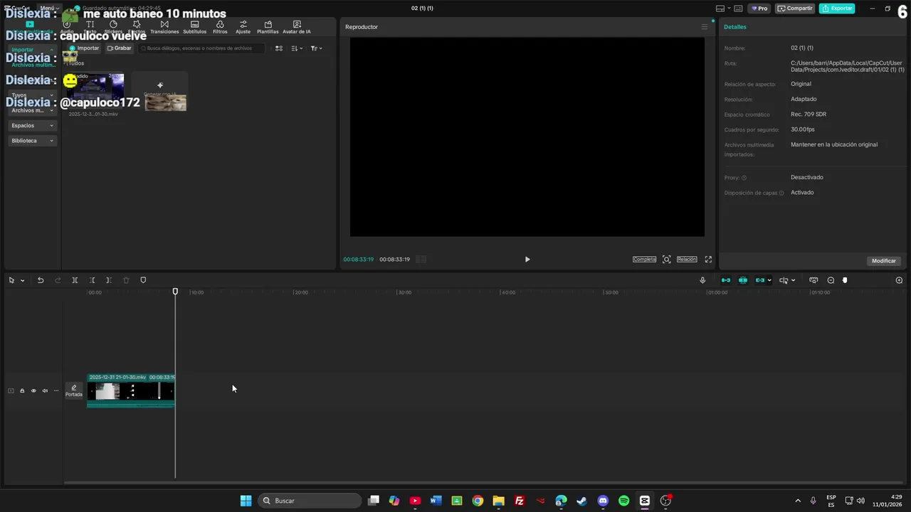Select the Detalles panel tab
Image resolution: width=911 pixels, height=512 pixels.
(735, 27)
